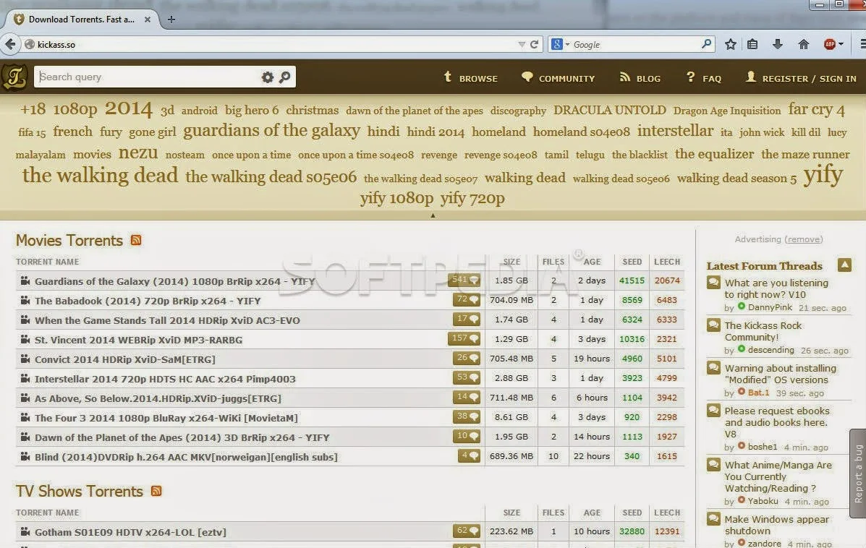Collapse the Latest Forum Threads panel
Viewport: 866px width, 548px height.
pyautogui.click(x=844, y=265)
